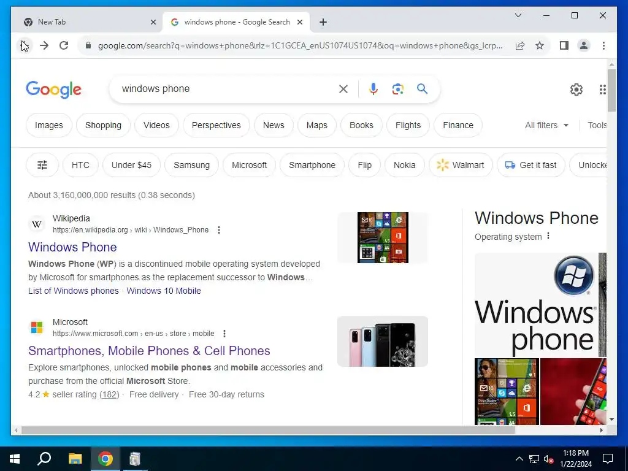Viewport: 628px width, 471px height.
Task: Show hidden system tray icons
Action: click(519, 459)
